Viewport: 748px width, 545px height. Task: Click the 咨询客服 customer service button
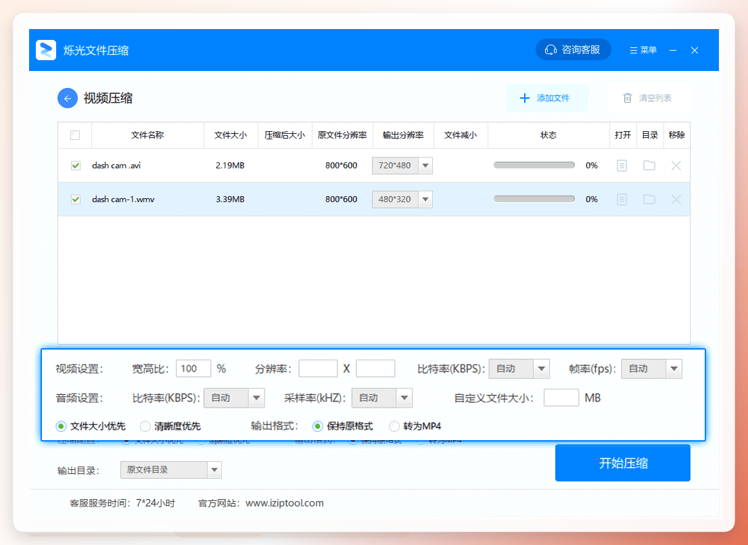573,49
